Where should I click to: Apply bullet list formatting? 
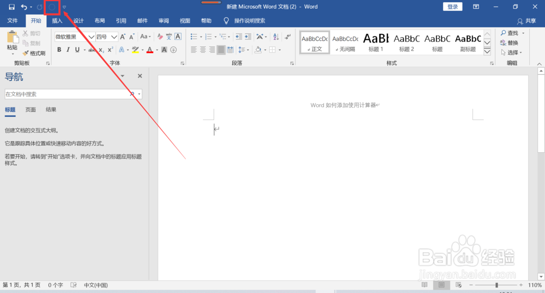(x=194, y=37)
